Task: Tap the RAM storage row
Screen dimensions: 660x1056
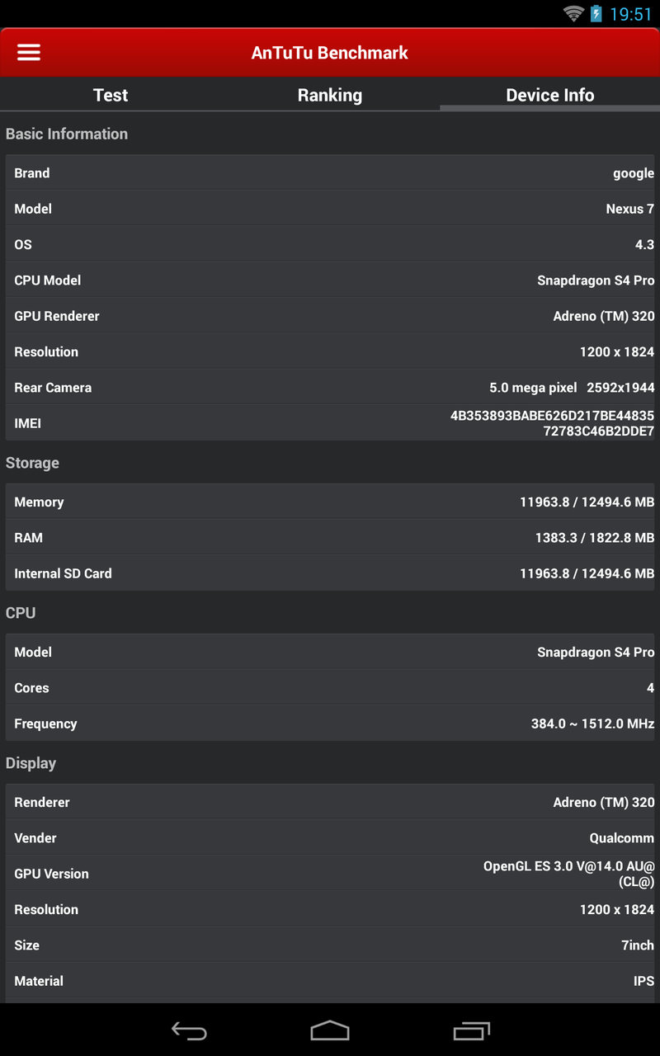Action: [330, 538]
